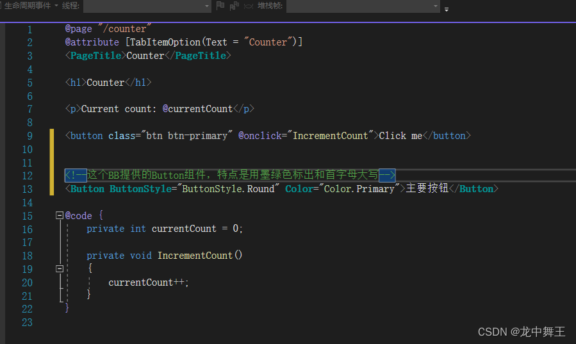Click line number 23 in the gutter
Viewport: 576px width, 344px height.
click(x=27, y=322)
